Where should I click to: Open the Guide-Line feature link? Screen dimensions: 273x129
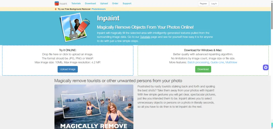(217, 62)
